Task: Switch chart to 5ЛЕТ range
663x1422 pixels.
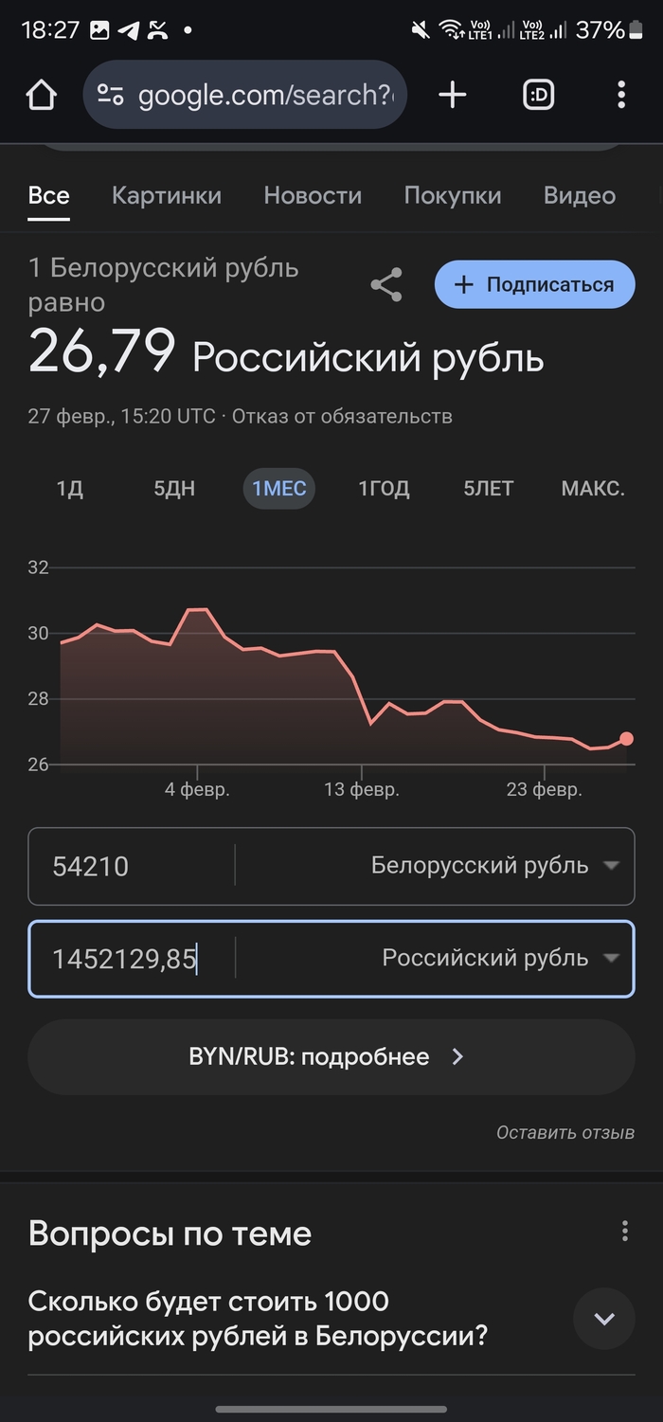Action: click(x=488, y=489)
